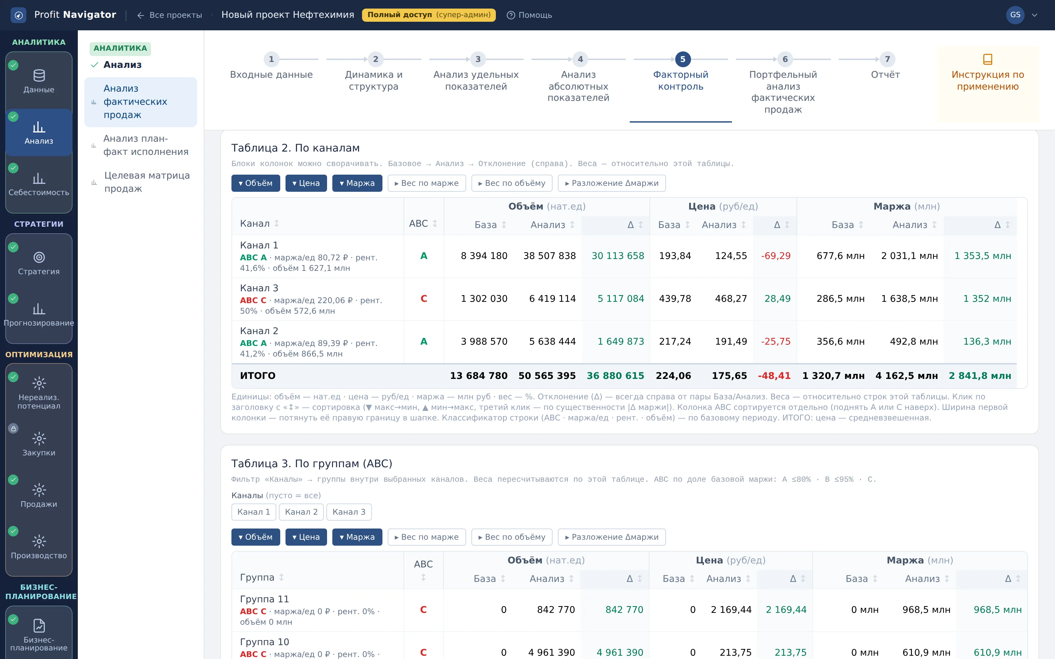The height and width of the screenshot is (659, 1055).
Task: Open the Себестоимость sidebar section
Action: click(39, 184)
